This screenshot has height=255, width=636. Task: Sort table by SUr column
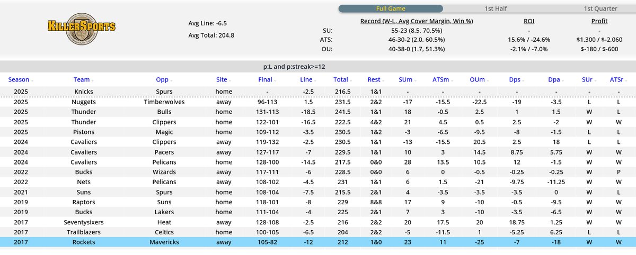pyautogui.click(x=587, y=79)
